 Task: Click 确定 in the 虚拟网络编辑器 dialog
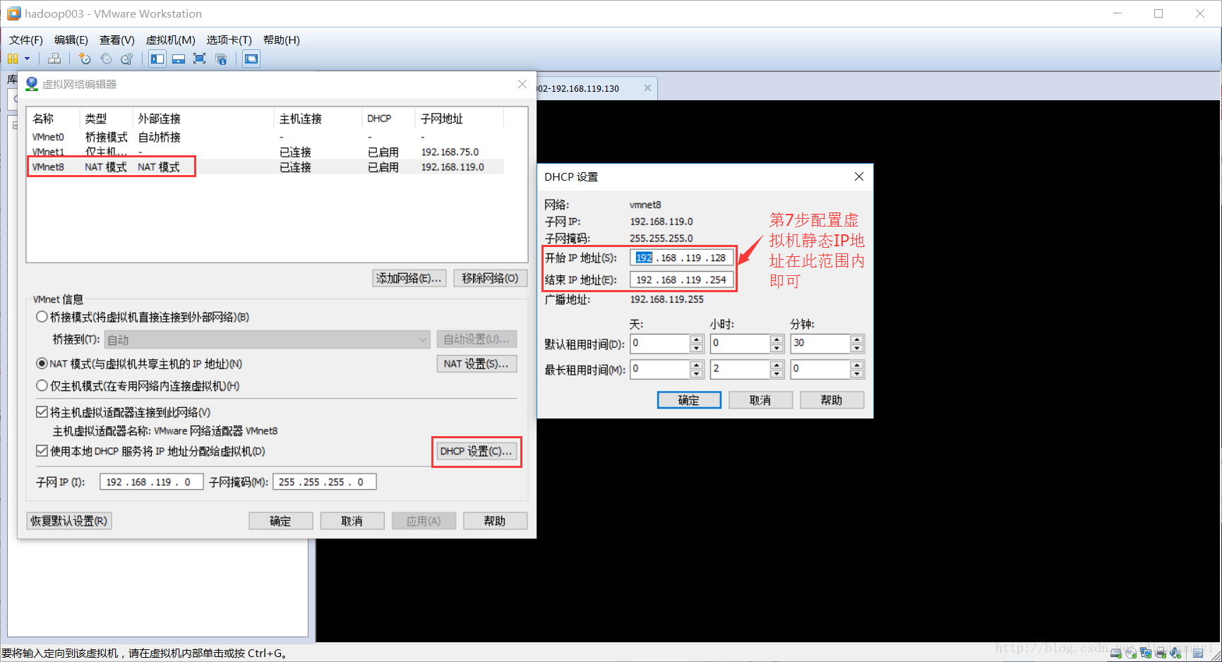pos(280,521)
